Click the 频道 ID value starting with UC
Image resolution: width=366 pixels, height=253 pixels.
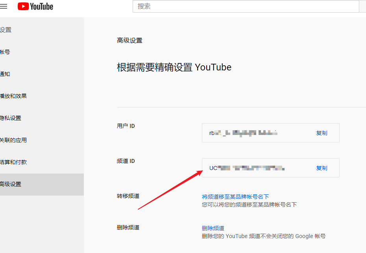tap(247, 168)
